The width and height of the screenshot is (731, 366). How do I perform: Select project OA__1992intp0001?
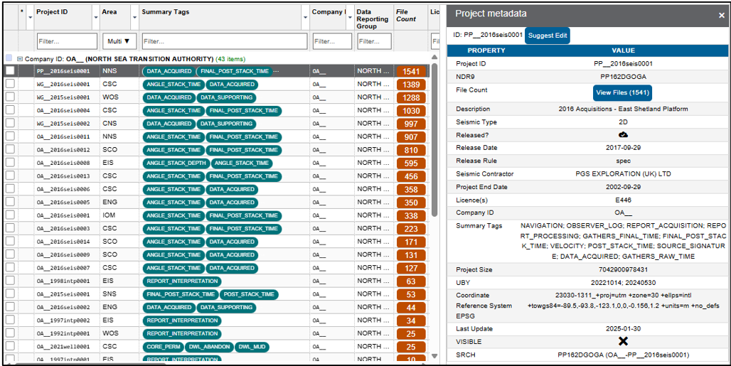(63, 333)
